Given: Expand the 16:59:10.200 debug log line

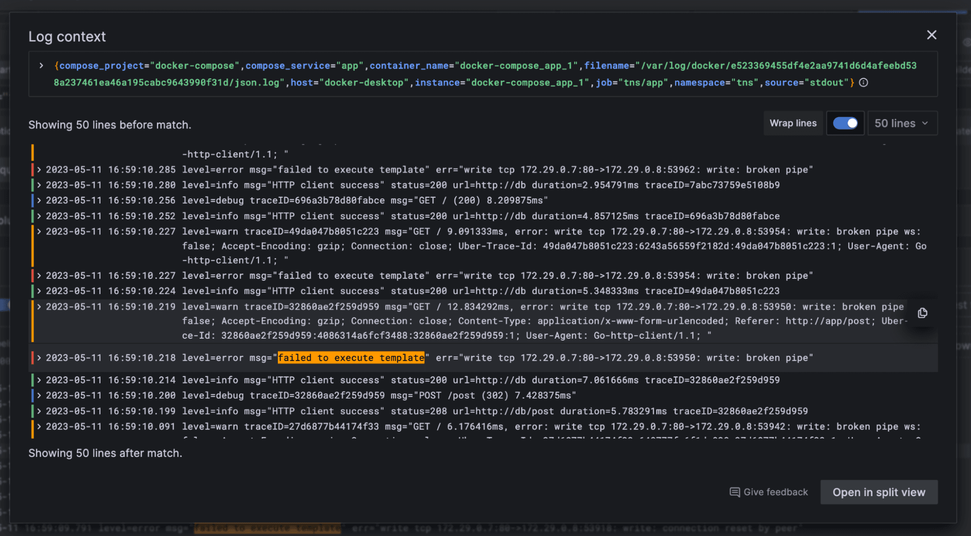Looking at the screenshot, I should point(39,395).
